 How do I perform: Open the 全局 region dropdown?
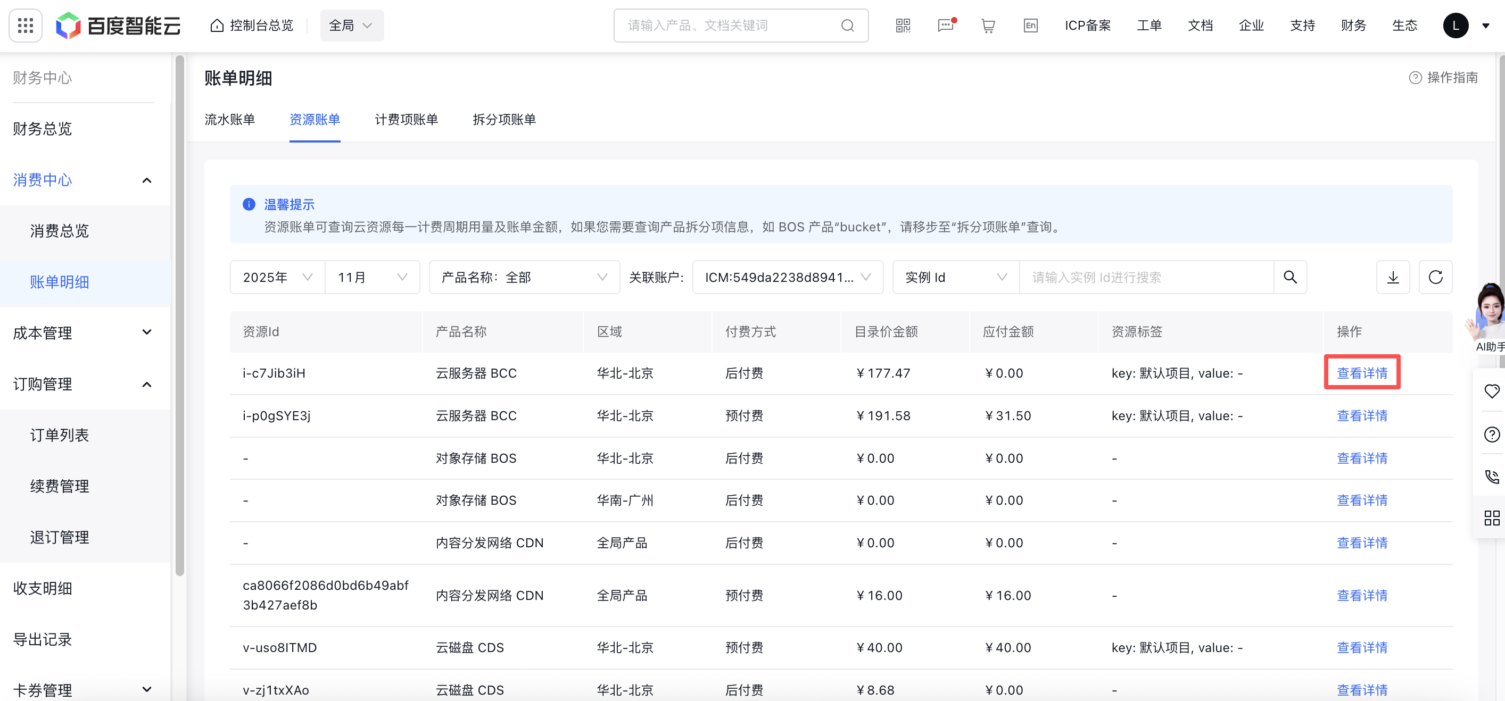point(352,26)
